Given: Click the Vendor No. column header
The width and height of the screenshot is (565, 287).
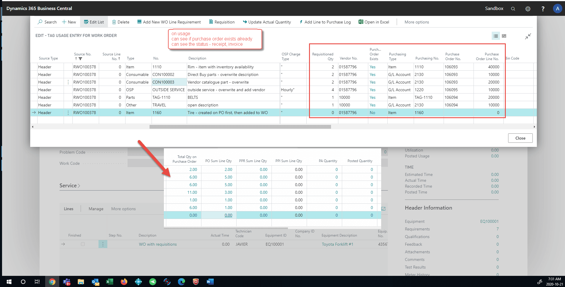Looking at the screenshot, I should [x=348, y=58].
